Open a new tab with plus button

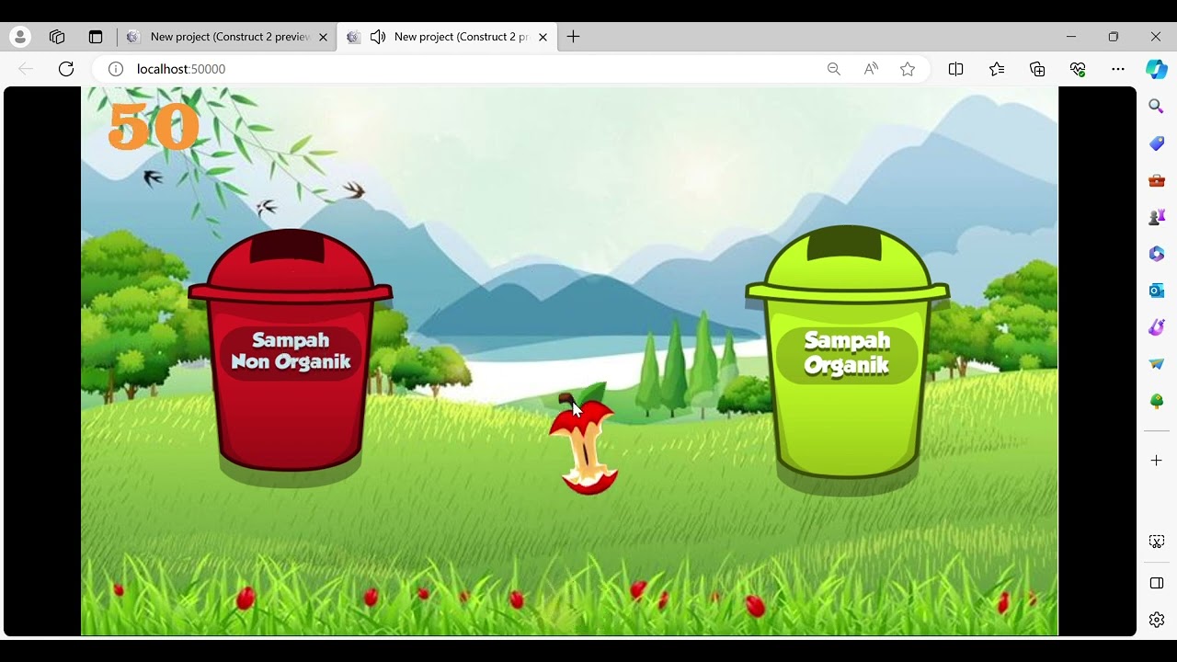(x=573, y=37)
